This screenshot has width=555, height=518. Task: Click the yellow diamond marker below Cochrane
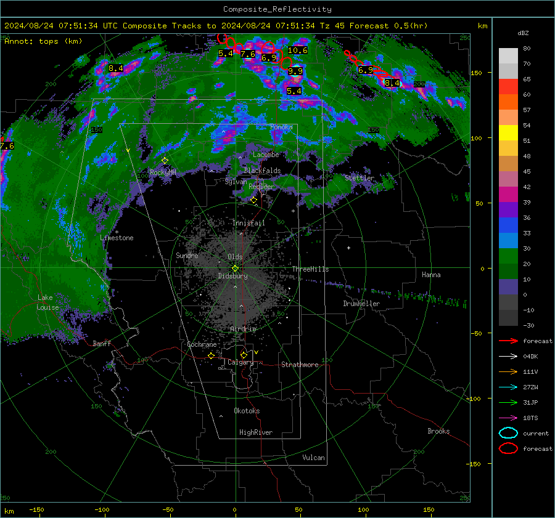pos(212,355)
